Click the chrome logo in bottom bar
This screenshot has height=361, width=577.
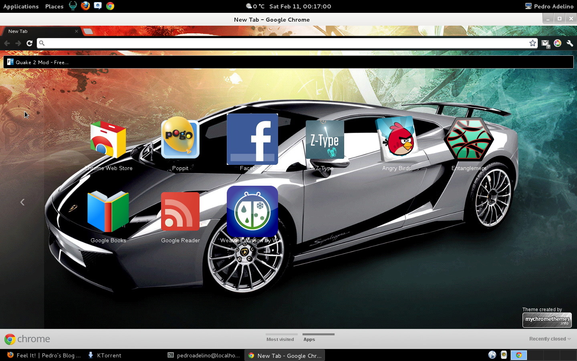point(27,339)
